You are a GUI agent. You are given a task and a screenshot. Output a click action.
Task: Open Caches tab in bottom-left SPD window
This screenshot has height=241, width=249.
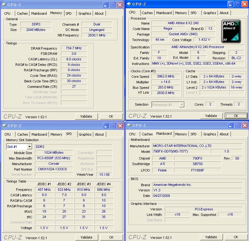coord(23,134)
